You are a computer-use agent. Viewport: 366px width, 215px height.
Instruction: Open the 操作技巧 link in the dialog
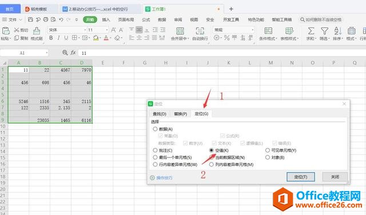164,178
